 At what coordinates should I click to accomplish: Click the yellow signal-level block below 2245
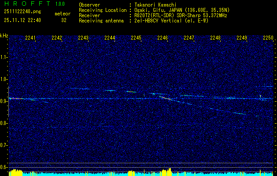tap(131, 173)
